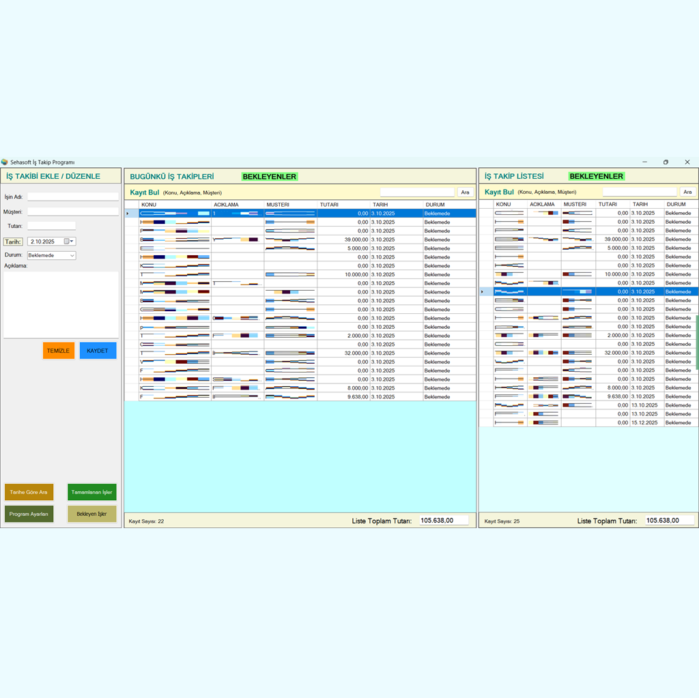Click the Sehasoft app icon in title bar
The width and height of the screenshot is (699, 698).
coord(5,162)
